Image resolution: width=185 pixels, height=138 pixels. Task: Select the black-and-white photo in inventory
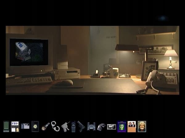point(112,127)
